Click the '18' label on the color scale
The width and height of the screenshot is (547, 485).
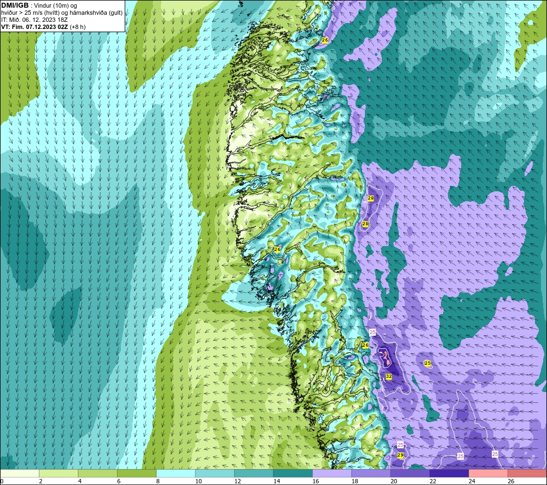pos(355,481)
